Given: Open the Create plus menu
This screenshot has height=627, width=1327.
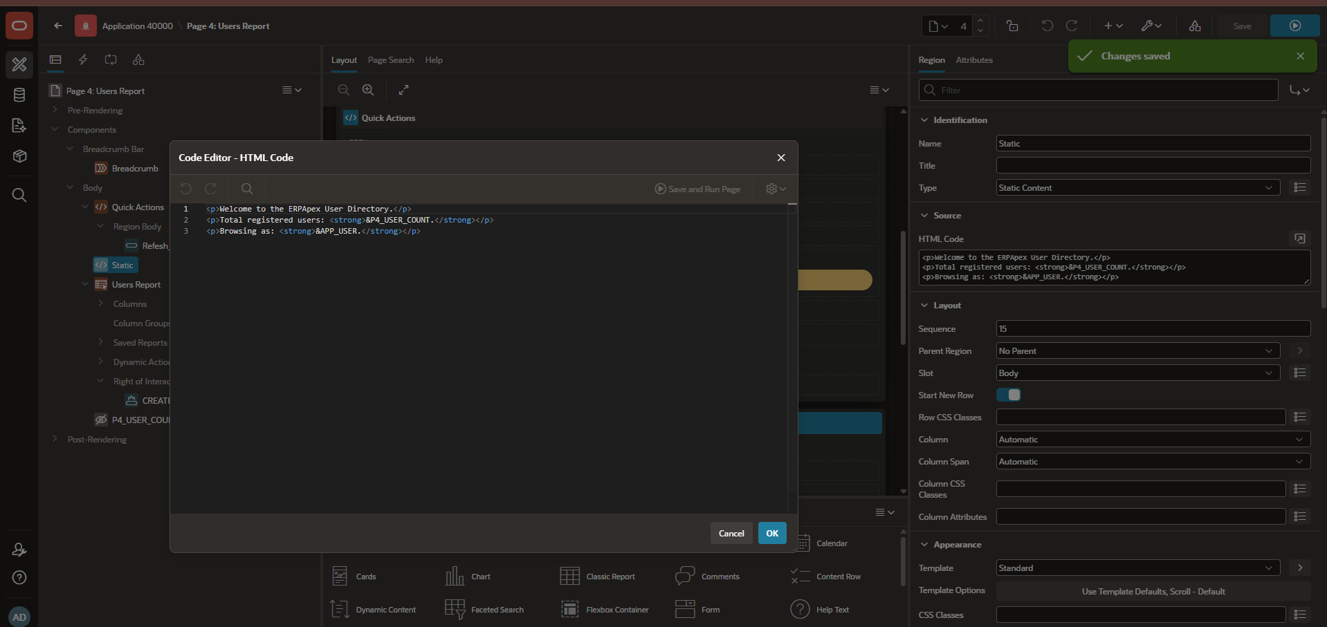Looking at the screenshot, I should (1113, 26).
